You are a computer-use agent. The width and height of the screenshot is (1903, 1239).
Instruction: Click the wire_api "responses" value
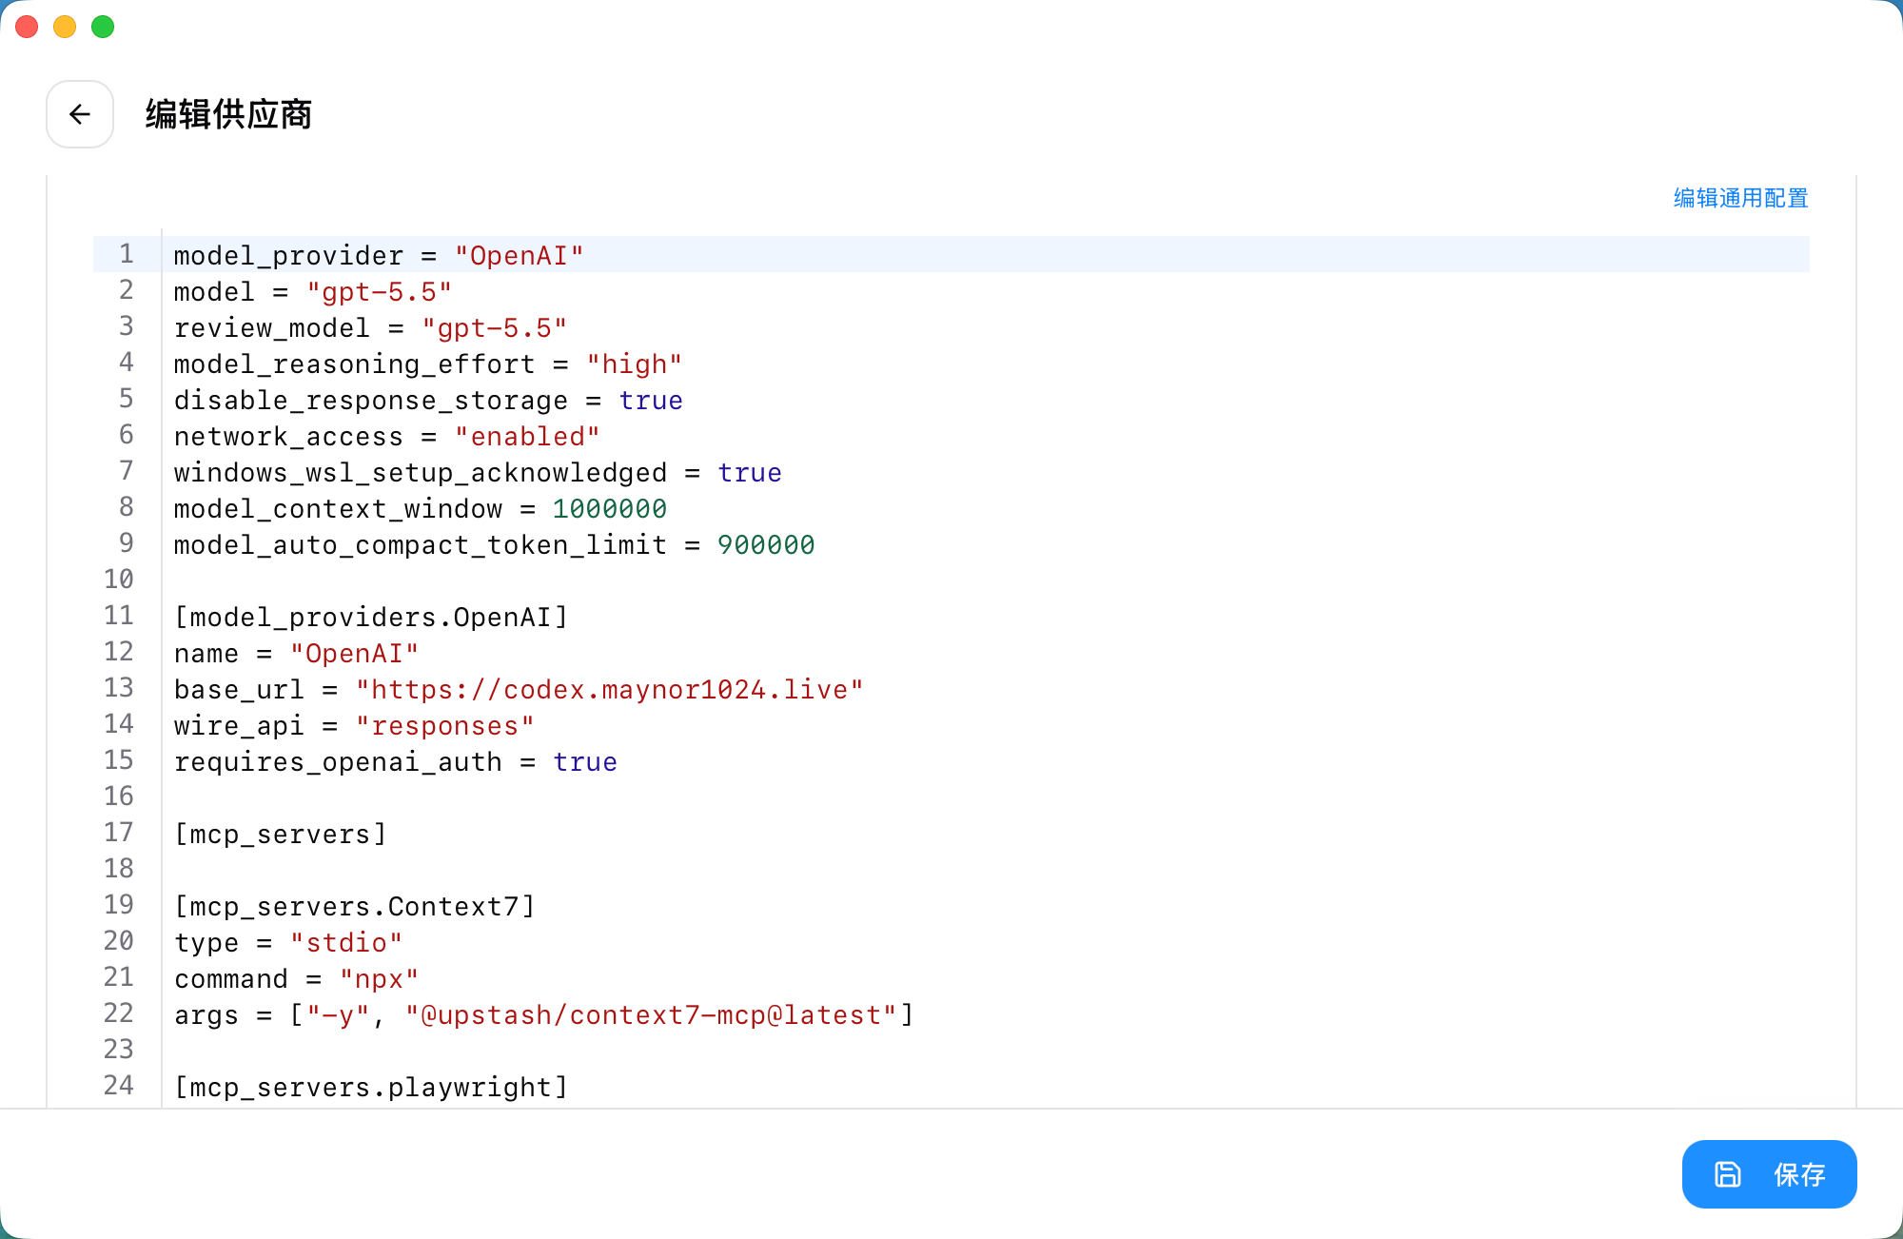[444, 726]
